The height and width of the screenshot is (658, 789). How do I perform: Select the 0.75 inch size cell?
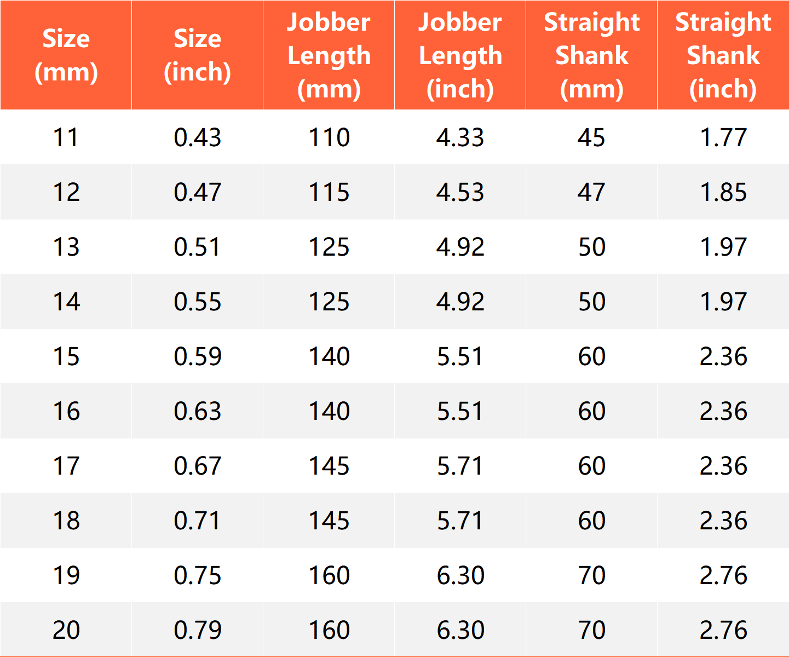coord(197,575)
